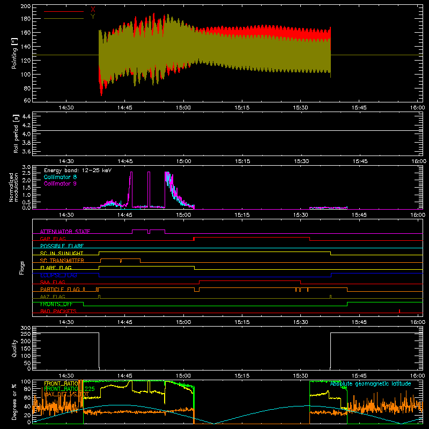The height and width of the screenshot is (429, 429).
Task: Click the PARTICLE_FLAG label
Action: (60, 289)
